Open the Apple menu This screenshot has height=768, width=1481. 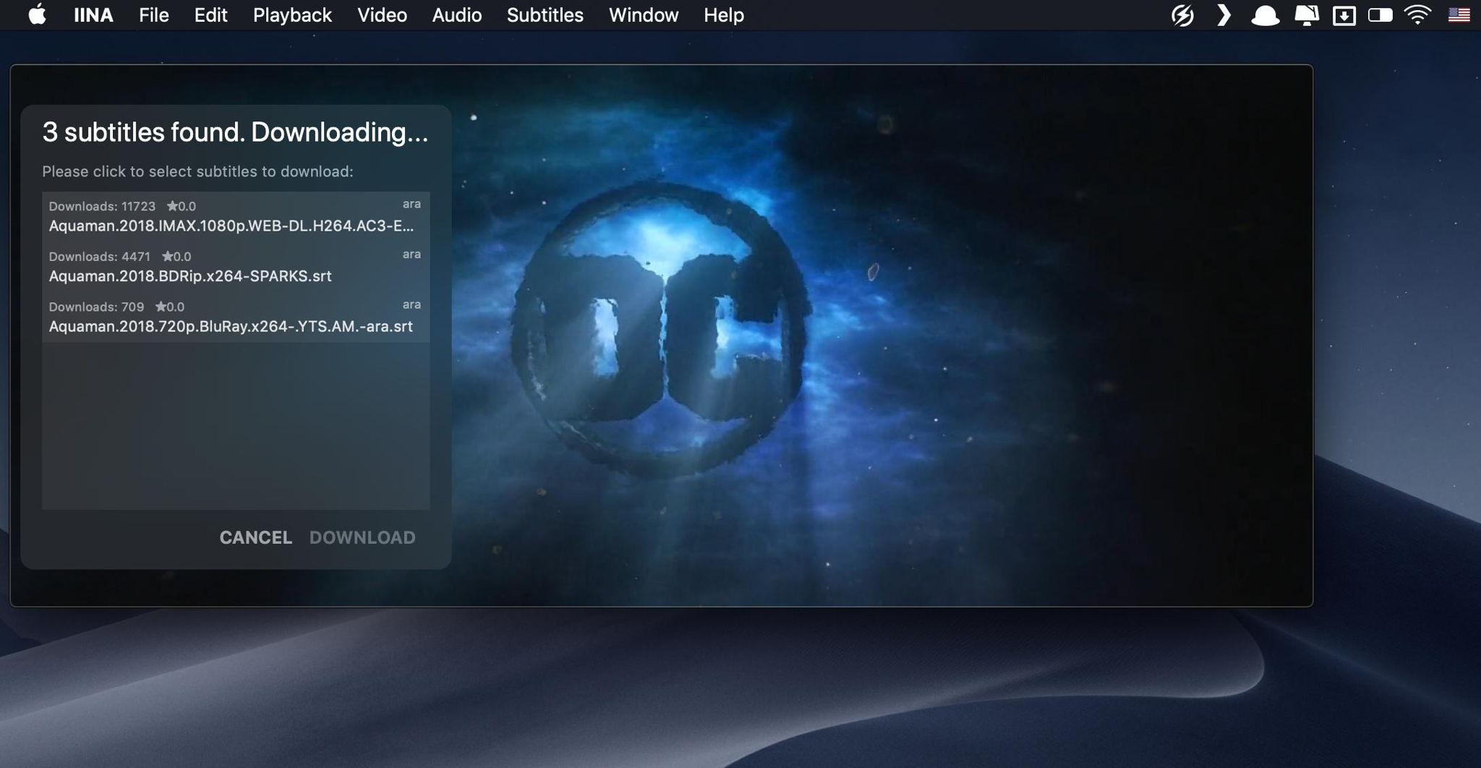(38, 14)
